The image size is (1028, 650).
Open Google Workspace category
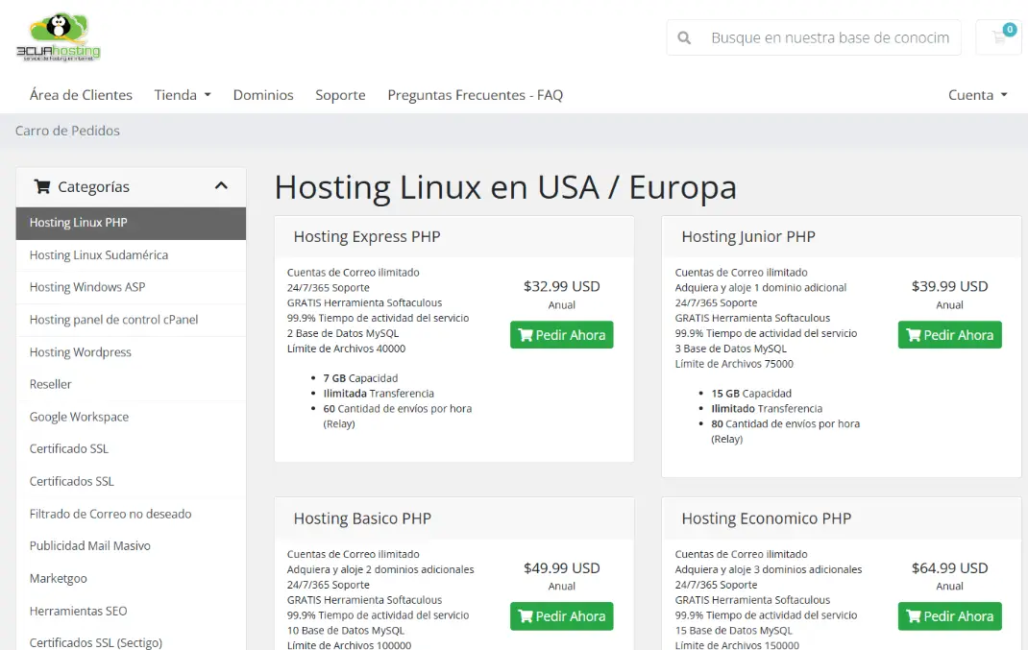(131, 417)
